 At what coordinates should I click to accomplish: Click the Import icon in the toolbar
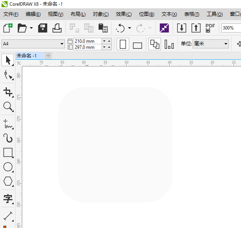(x=182, y=28)
